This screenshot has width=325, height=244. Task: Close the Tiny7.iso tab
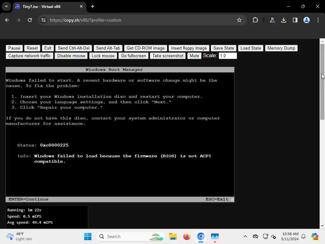coord(81,6)
